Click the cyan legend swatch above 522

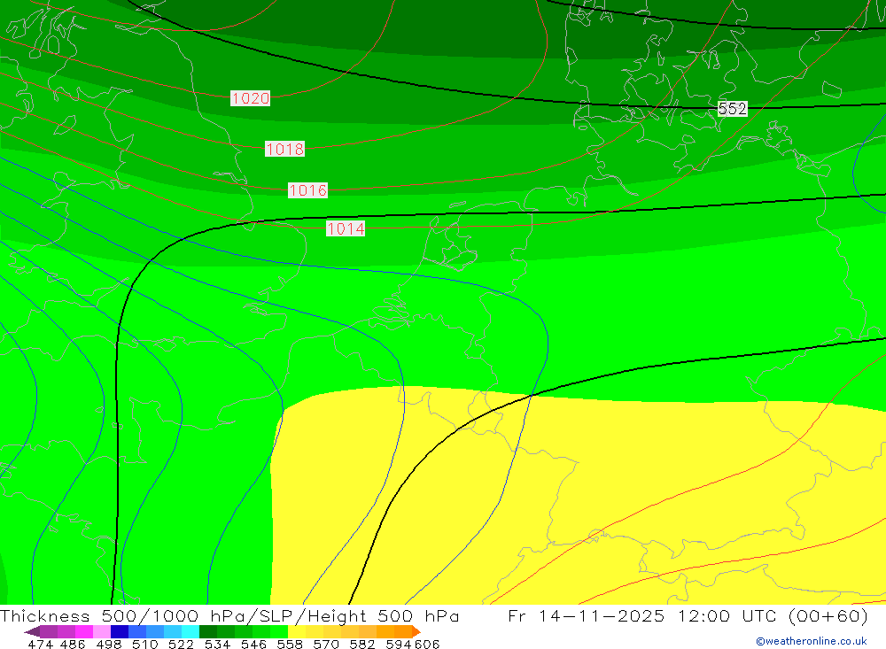coord(190,631)
